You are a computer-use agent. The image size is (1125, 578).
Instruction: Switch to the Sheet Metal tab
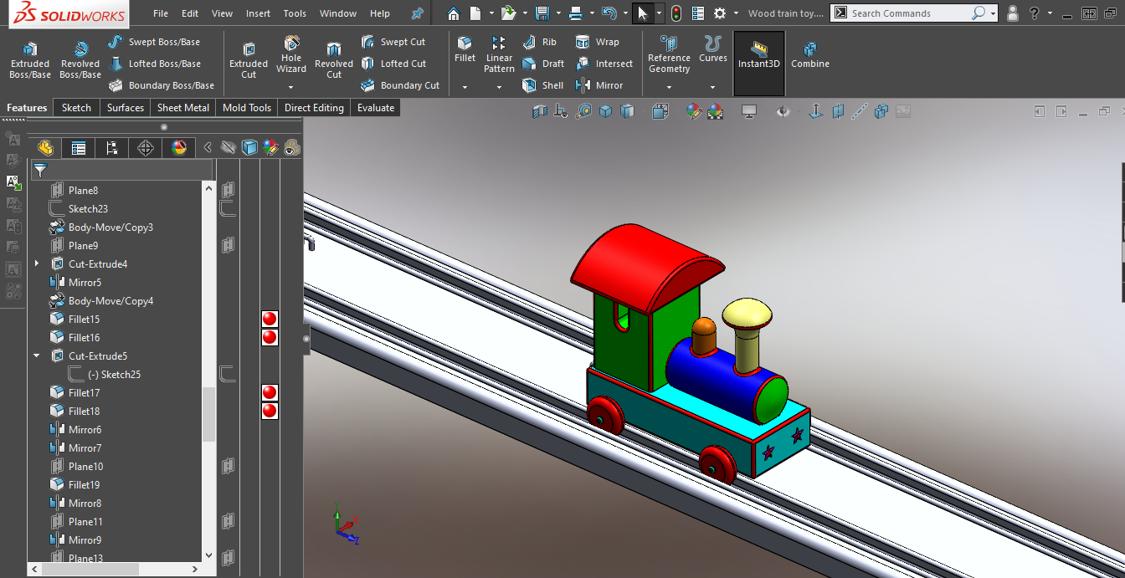[x=183, y=108]
